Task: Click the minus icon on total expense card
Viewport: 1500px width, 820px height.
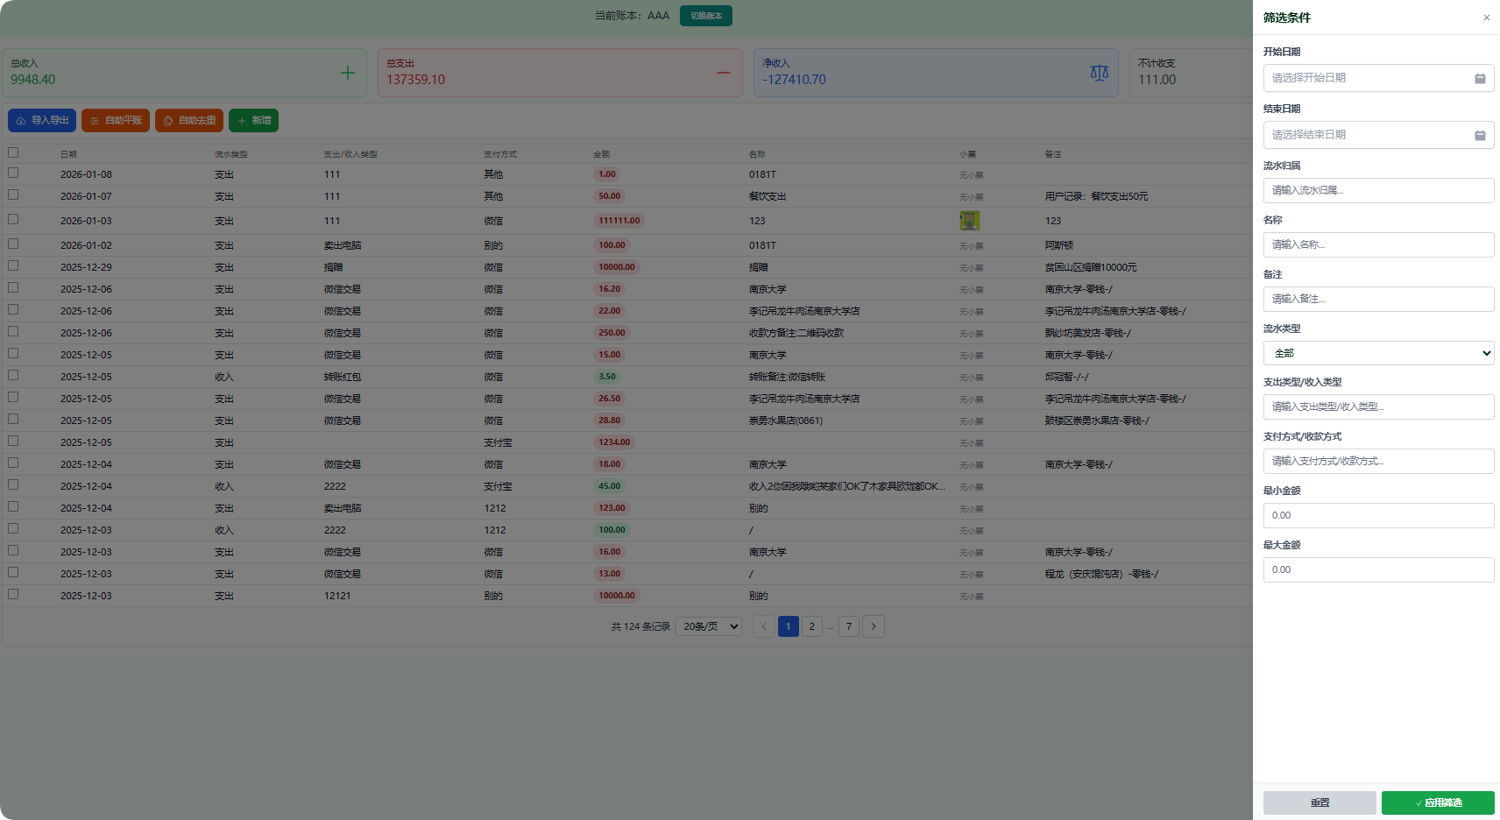Action: point(723,73)
